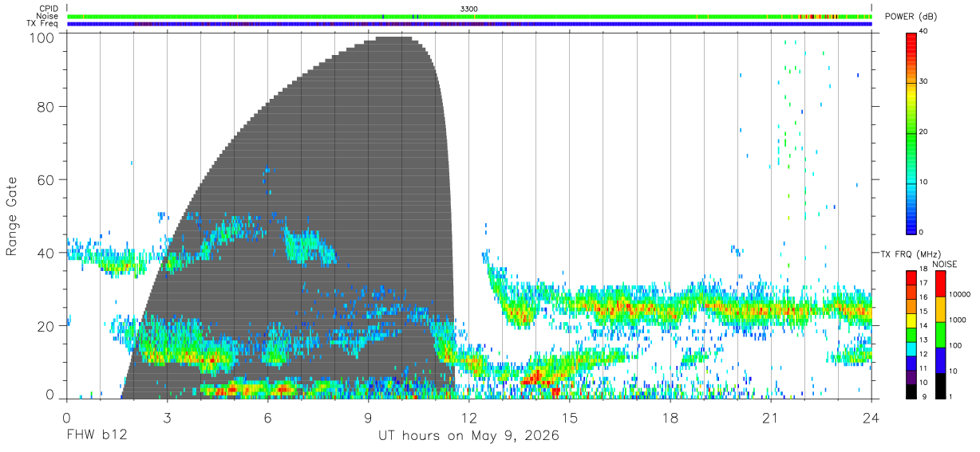Click the 40 label on POWER colorbar
The image size is (980, 452).
point(924,31)
